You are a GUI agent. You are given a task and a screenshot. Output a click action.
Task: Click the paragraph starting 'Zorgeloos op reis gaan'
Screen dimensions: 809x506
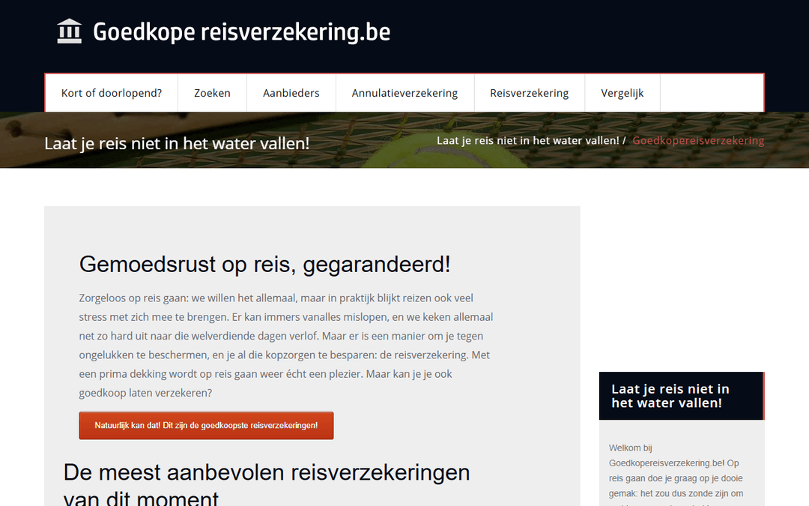point(286,346)
